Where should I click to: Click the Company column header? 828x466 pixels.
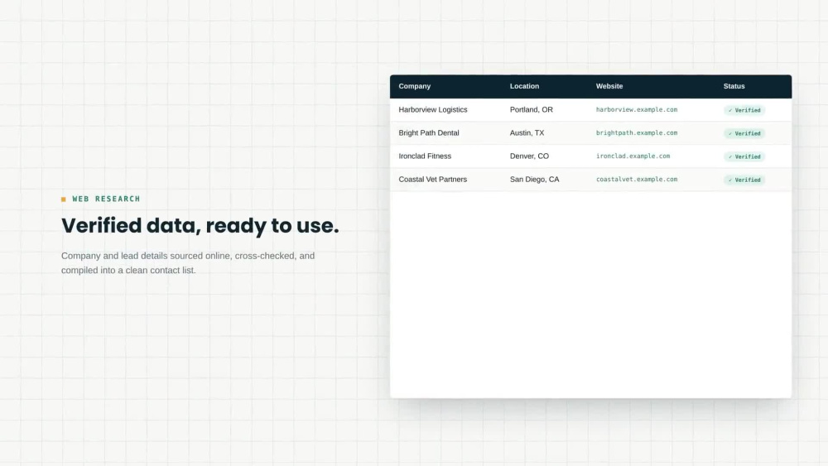tap(415, 86)
